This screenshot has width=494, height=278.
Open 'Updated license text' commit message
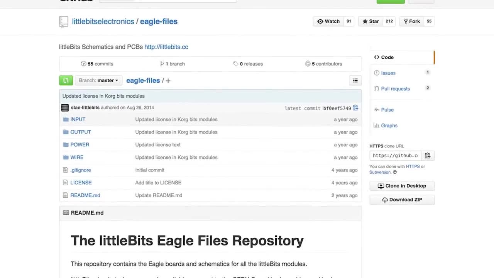[x=158, y=145]
